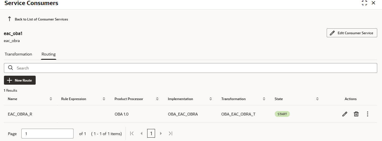Click the pencil edit icon for EAC_OBRA_R
This screenshot has height=141, width=382.
tap(345, 114)
